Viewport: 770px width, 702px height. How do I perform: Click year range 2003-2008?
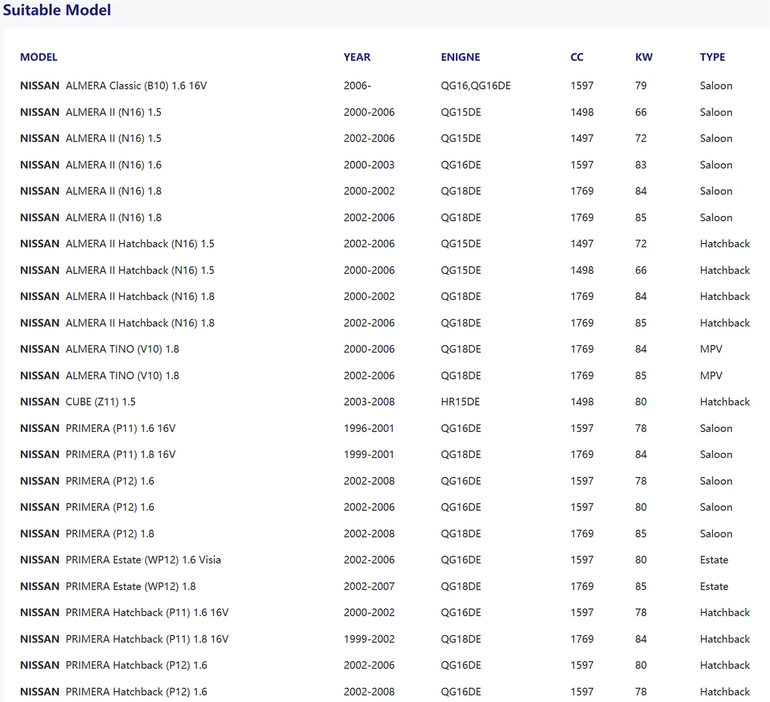pos(369,402)
